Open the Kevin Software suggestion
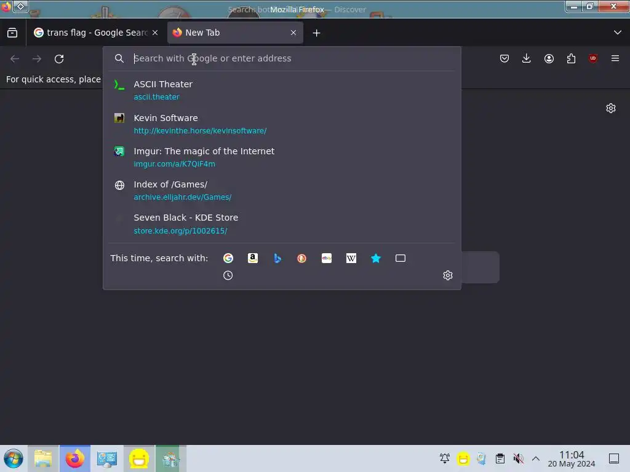The width and height of the screenshot is (630, 472). pos(282,124)
